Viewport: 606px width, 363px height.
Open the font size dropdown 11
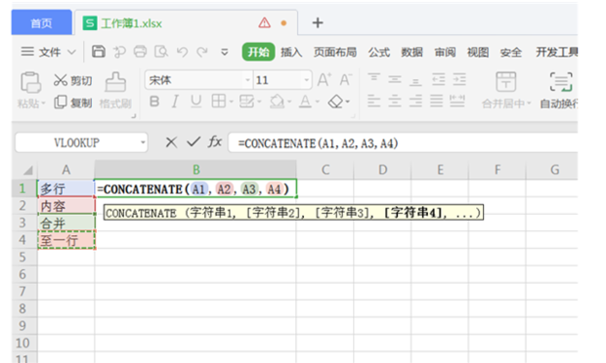pos(307,80)
